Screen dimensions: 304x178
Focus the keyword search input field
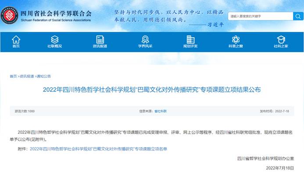pos(263,16)
